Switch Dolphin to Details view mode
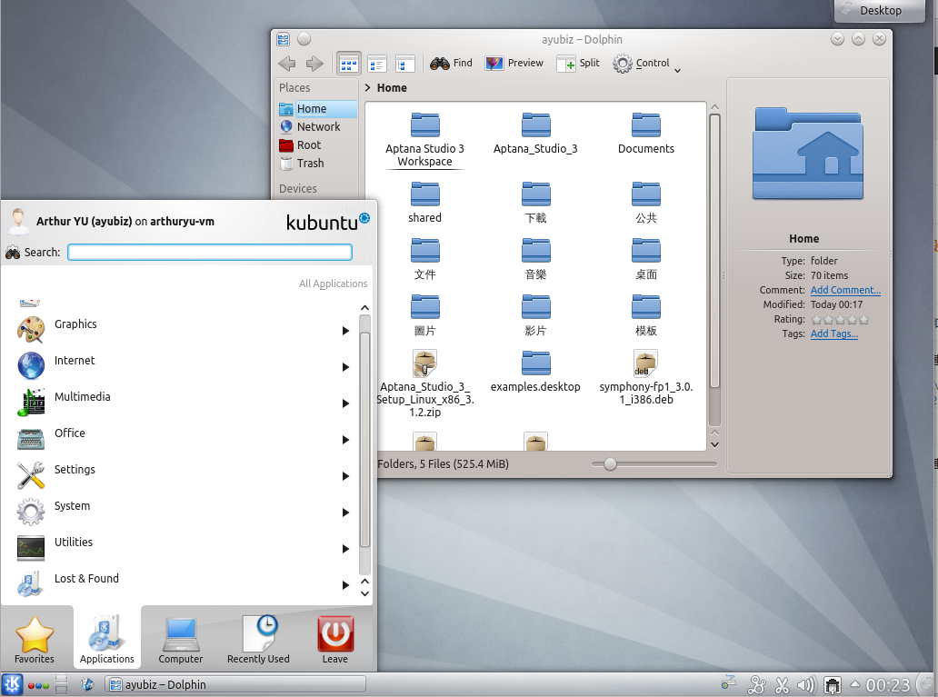Image resolution: width=938 pixels, height=697 pixels. pyautogui.click(x=376, y=64)
